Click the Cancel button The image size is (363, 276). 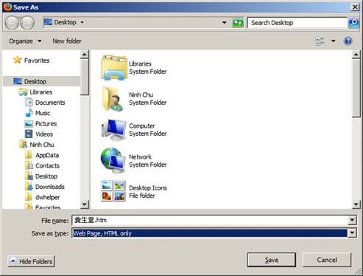(x=327, y=260)
